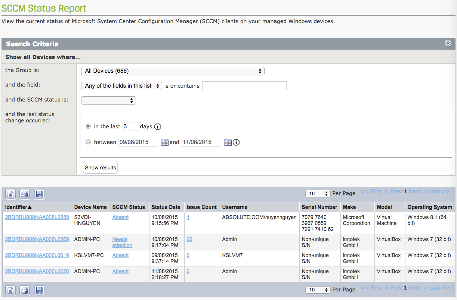The width and height of the screenshot is (457, 300).
Task: Click the export icon below the results table
Action: (10, 290)
